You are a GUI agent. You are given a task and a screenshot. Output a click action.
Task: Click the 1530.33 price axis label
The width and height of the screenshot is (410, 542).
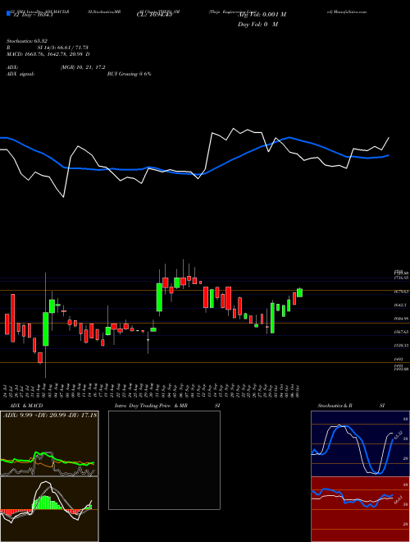(x=402, y=345)
